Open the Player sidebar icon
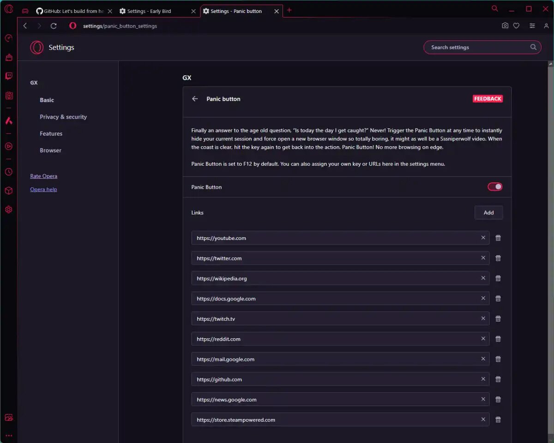The height and width of the screenshot is (443, 554). 9,146
